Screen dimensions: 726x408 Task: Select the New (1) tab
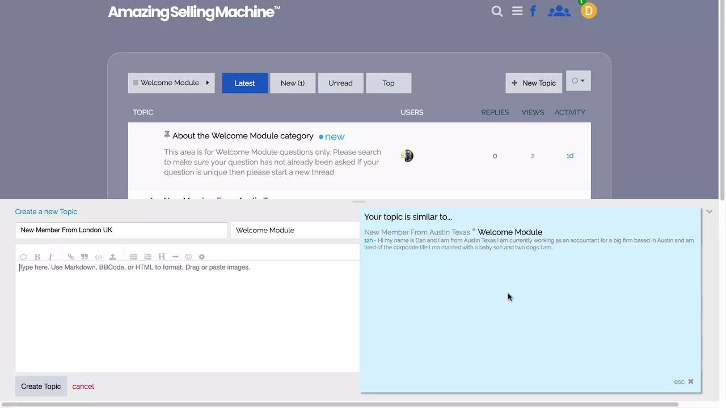(293, 83)
